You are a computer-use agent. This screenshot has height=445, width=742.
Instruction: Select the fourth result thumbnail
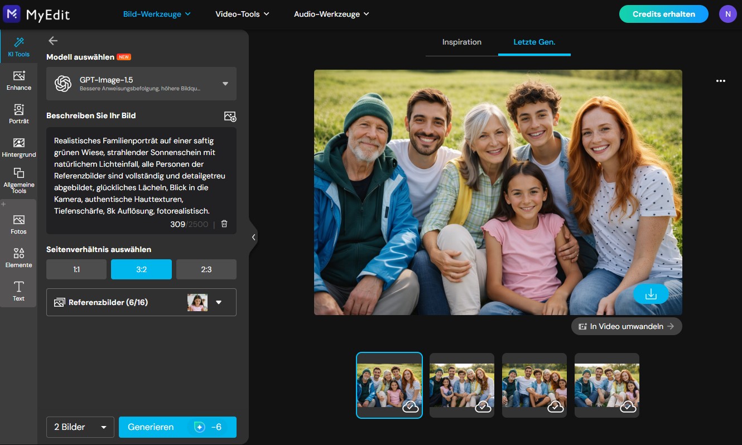(606, 385)
